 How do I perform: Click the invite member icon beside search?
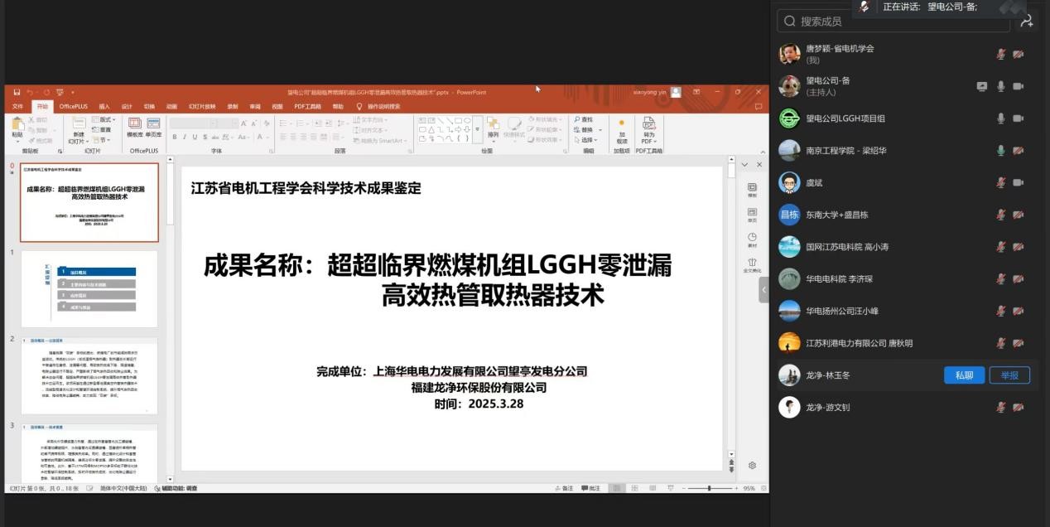pyautogui.click(x=1027, y=22)
